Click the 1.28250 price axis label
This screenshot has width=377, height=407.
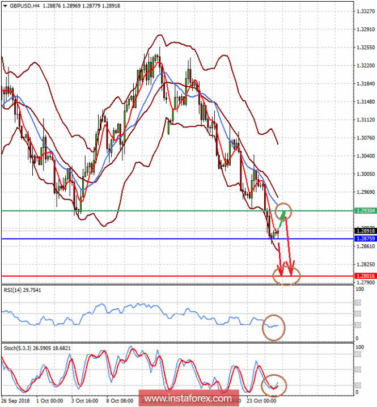(x=366, y=265)
